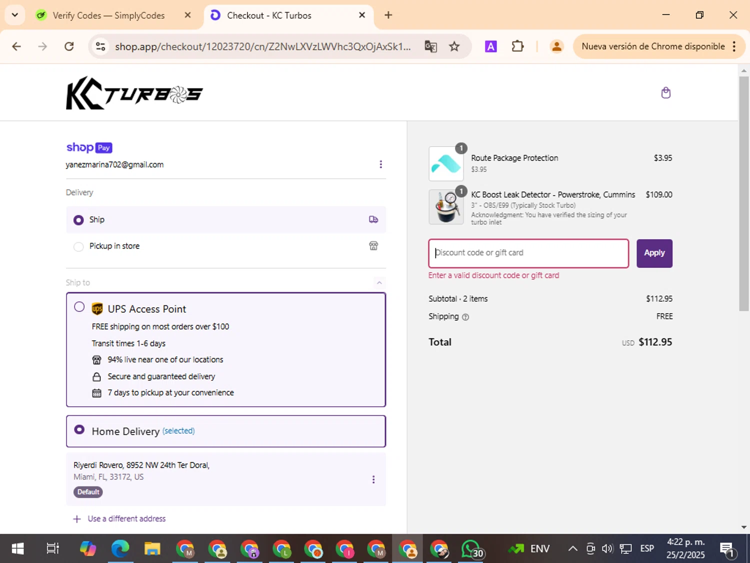The height and width of the screenshot is (563, 750).
Task: Click the ESP language indicator
Action: tap(647, 548)
